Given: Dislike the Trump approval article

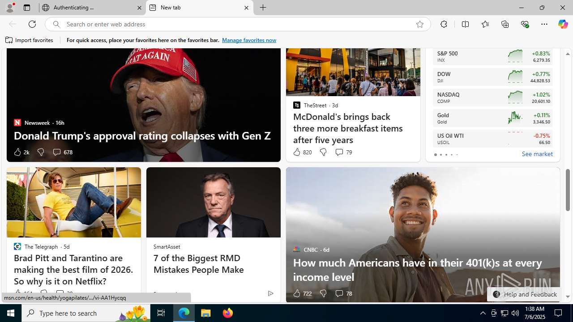Looking at the screenshot, I should (x=41, y=152).
